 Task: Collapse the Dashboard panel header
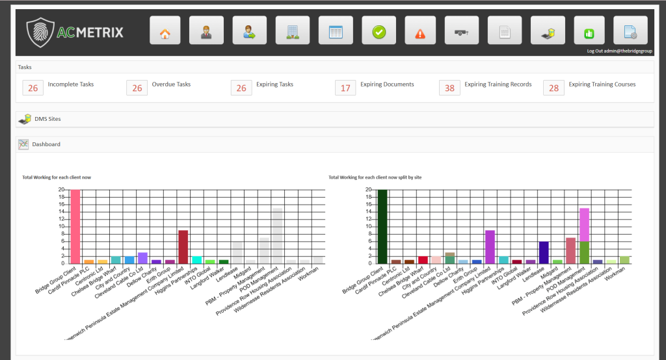click(x=335, y=144)
